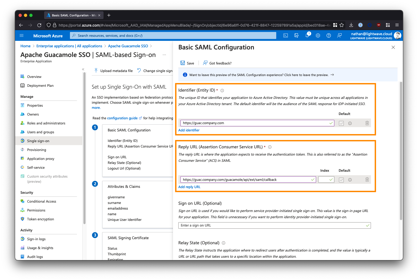Click the Save disk icon
Viewport: 418px width, 280px height.
(183, 63)
